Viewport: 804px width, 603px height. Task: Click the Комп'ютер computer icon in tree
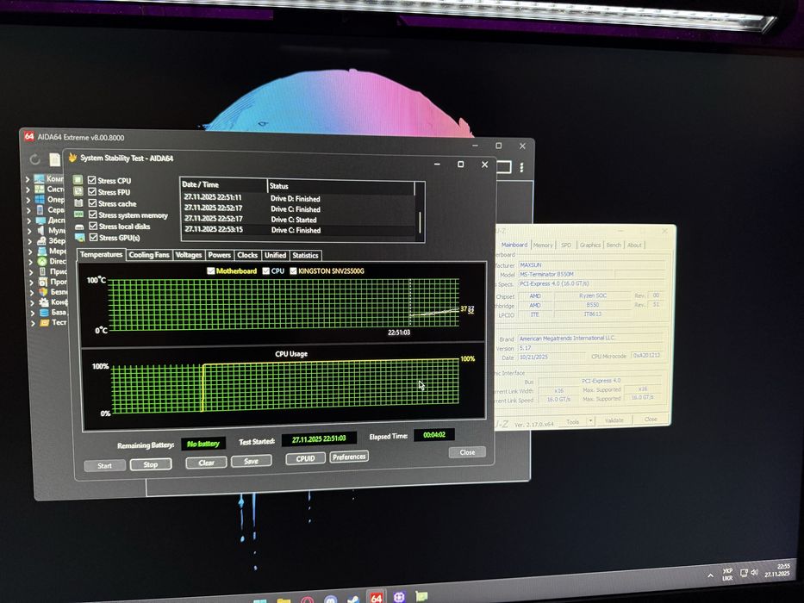point(40,178)
